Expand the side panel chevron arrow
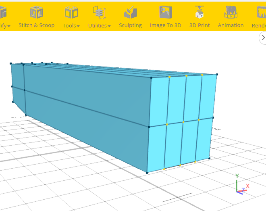Viewport: 266px width, 211px height. [263, 38]
